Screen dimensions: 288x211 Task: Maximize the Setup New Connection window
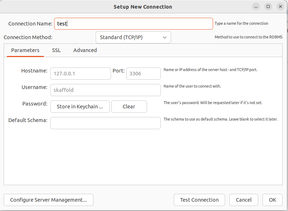(268, 6)
